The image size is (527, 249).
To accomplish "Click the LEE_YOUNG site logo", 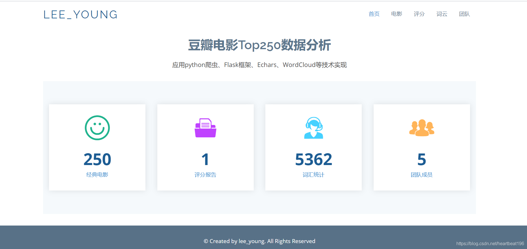I will point(81,15).
